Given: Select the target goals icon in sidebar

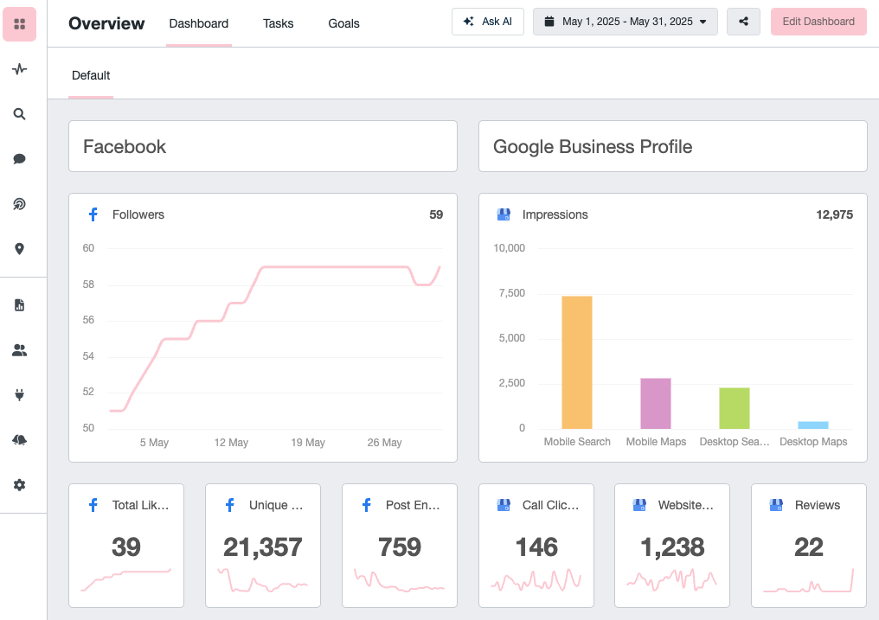Looking at the screenshot, I should (19, 204).
